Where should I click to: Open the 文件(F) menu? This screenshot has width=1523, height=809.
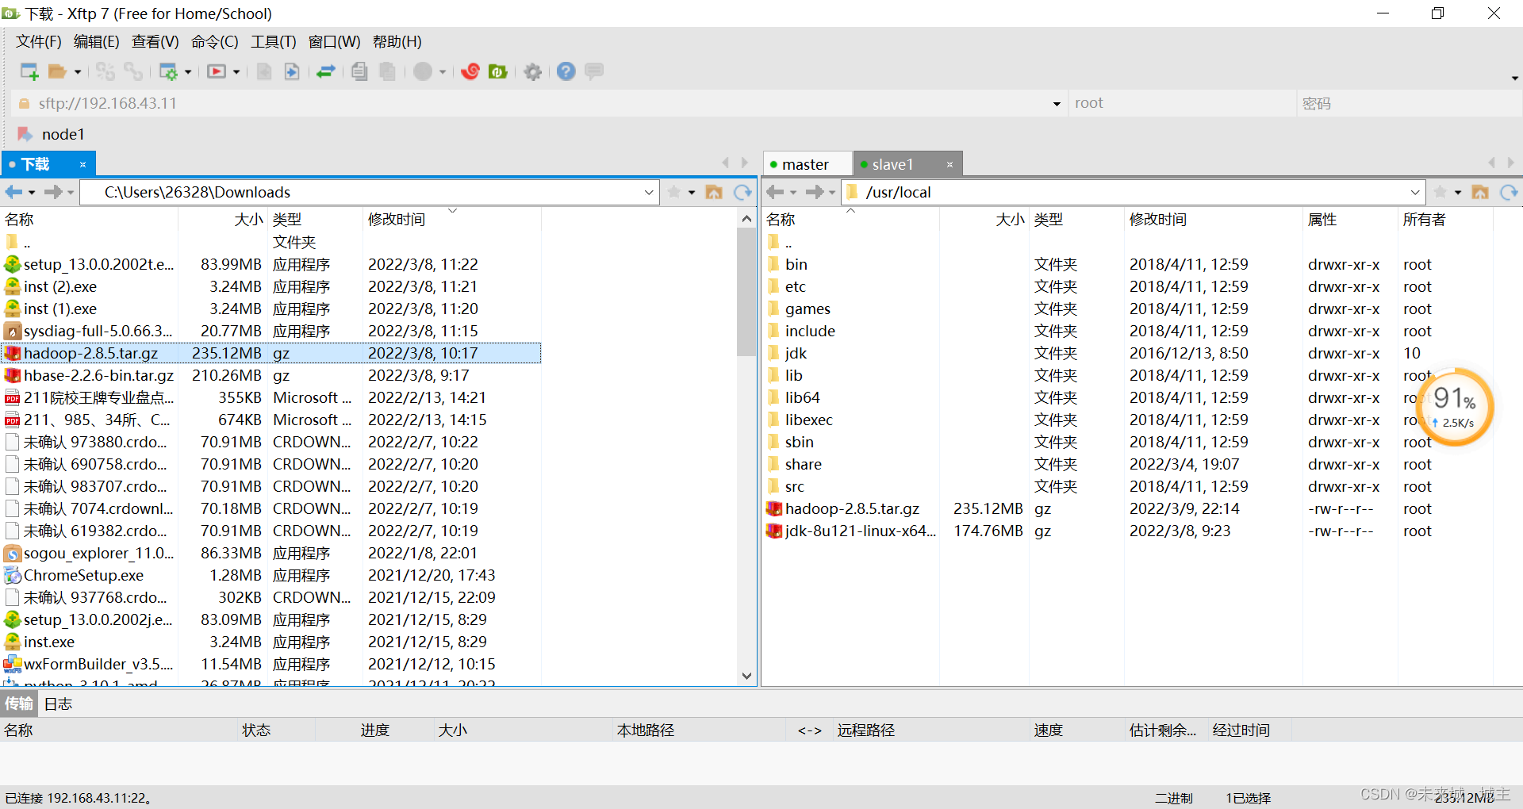pyautogui.click(x=39, y=41)
